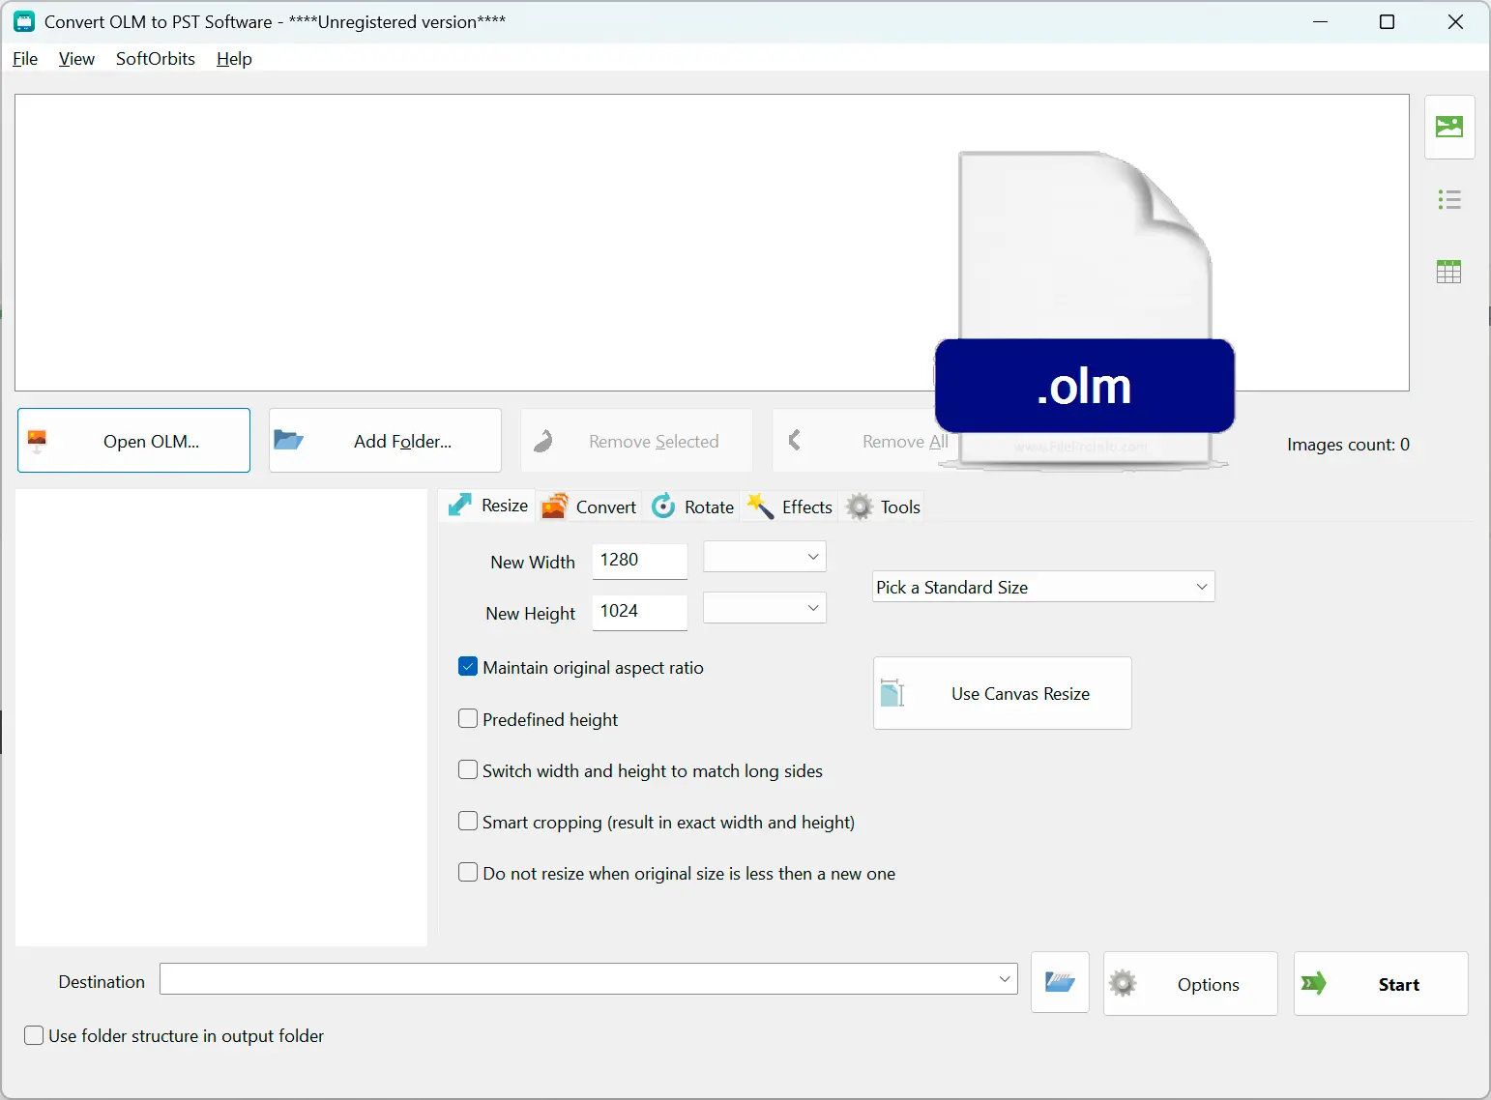Click the Options gear icon
The height and width of the screenshot is (1100, 1491).
[1123, 984]
